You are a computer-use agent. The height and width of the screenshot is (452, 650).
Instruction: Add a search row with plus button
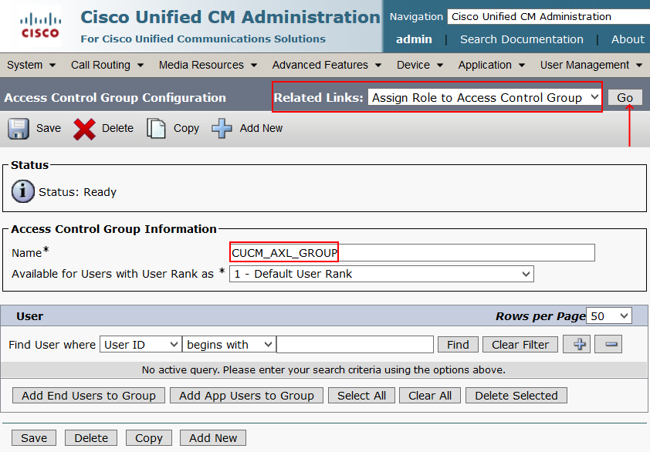(x=576, y=344)
